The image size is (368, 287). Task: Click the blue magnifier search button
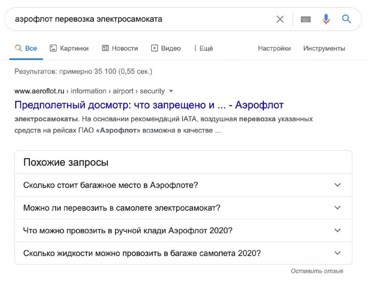click(x=346, y=19)
